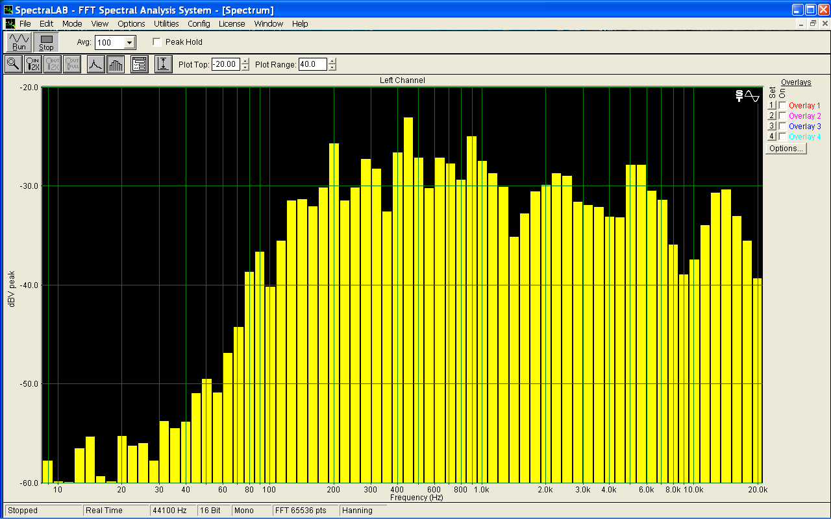Decrease Plot Range with the down arrow
This screenshot has width=831, height=519.
(x=332, y=67)
